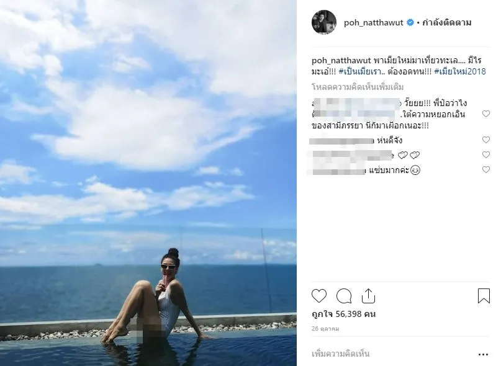Like the หุ่นดีจัง comment

point(486,140)
